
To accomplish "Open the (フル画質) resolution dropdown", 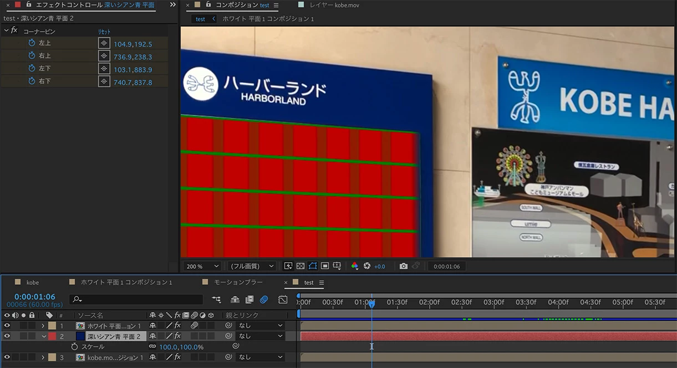I will point(252,266).
